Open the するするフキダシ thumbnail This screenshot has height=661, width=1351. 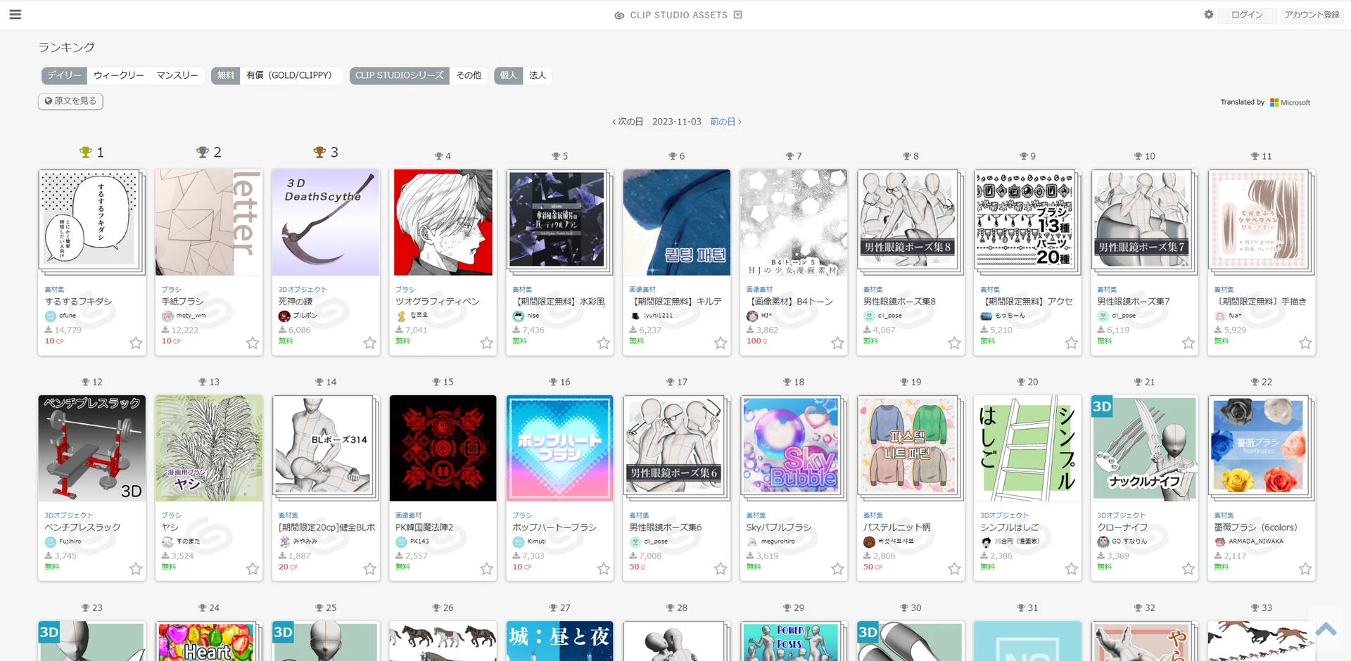click(x=91, y=222)
